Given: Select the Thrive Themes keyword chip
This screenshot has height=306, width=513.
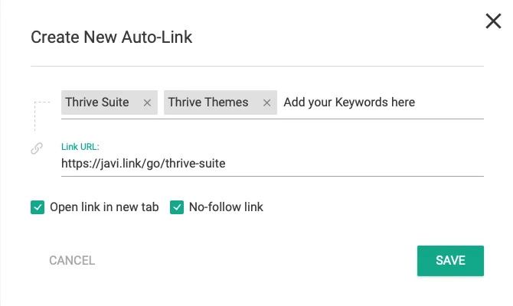Looking at the screenshot, I should click(208, 103).
